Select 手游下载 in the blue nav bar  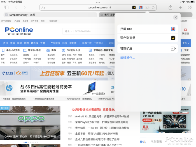click(x=87, y=43)
